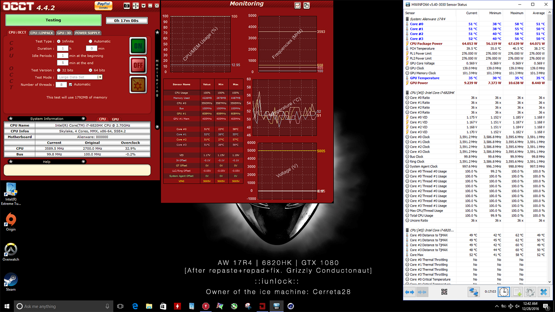Click the PayPal Donate button
The height and width of the screenshot is (312, 555).
(103, 5)
